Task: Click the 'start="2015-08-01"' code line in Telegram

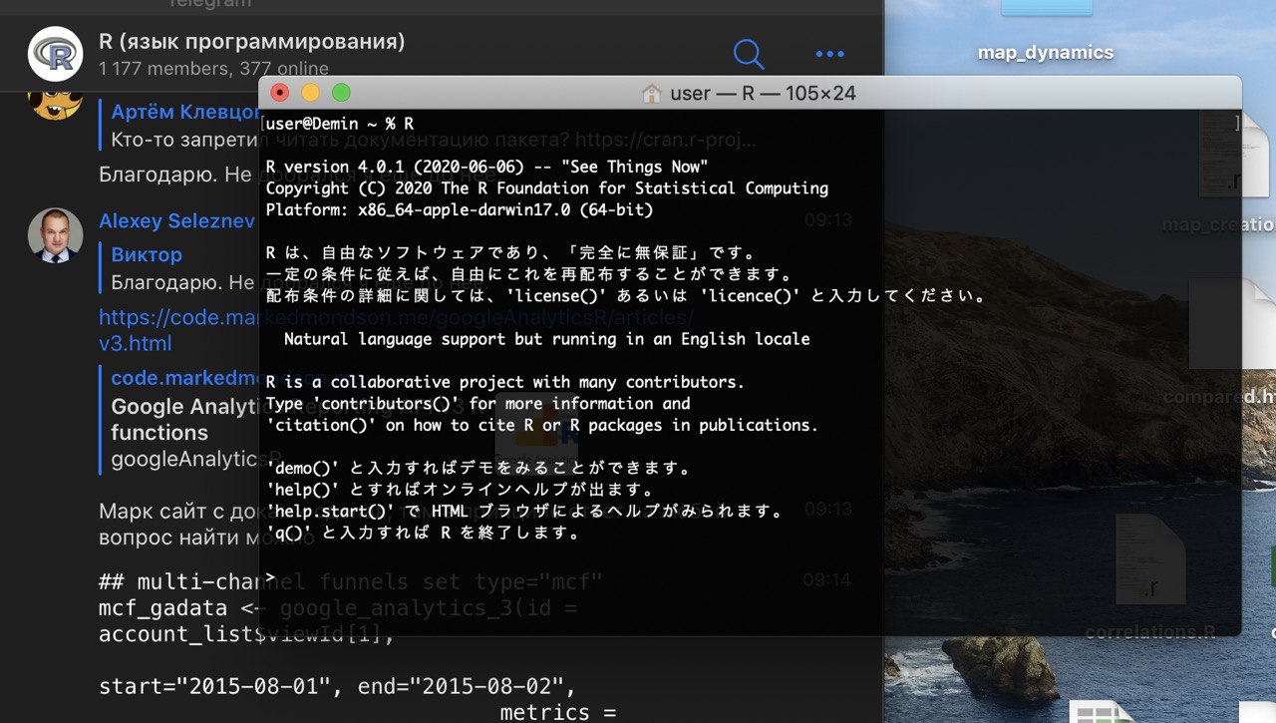Action: point(337,686)
